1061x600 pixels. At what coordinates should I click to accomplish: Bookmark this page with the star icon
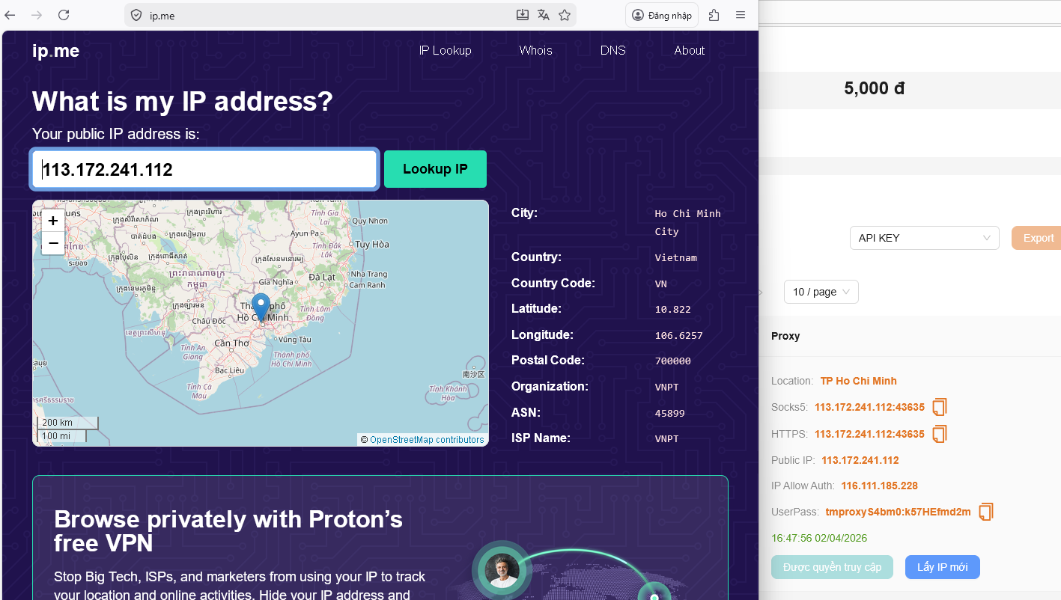tap(565, 15)
